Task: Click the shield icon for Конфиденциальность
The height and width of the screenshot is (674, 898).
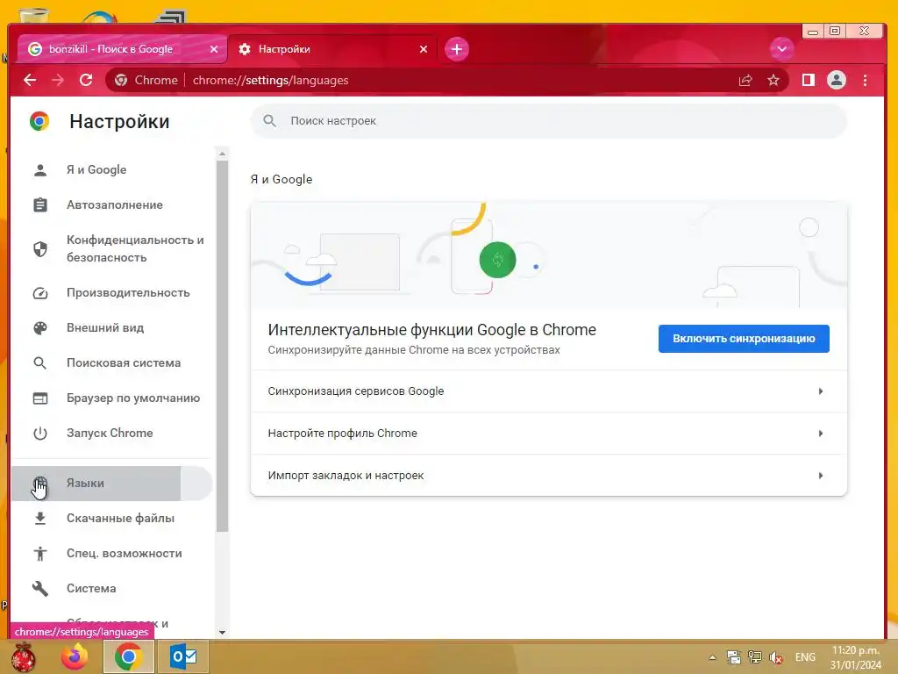Action: [x=40, y=248]
